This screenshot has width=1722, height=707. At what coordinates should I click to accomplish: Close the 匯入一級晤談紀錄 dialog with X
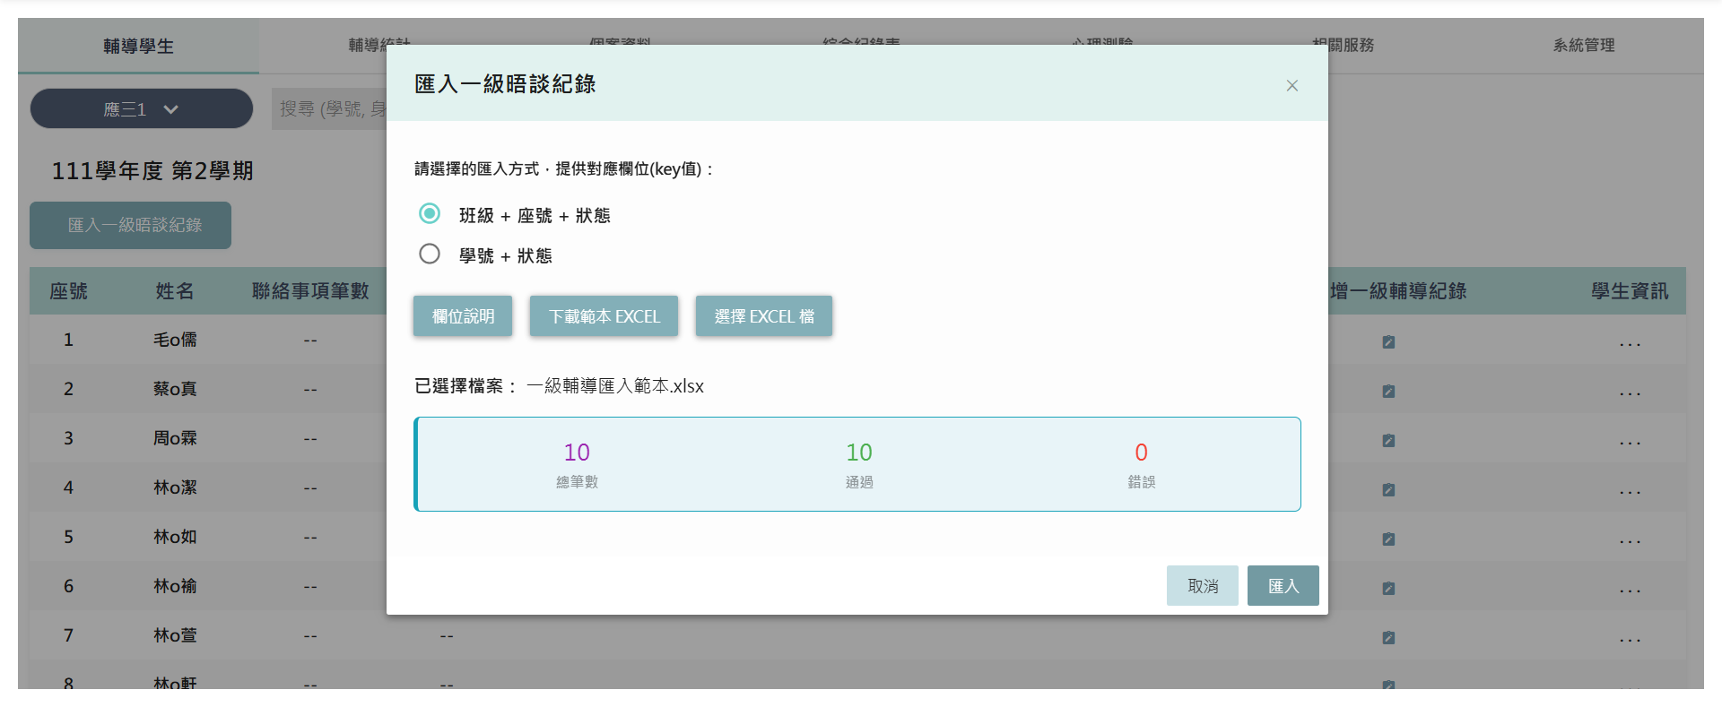[x=1291, y=85]
